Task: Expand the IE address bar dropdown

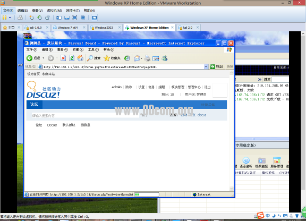Action: tap(206, 67)
